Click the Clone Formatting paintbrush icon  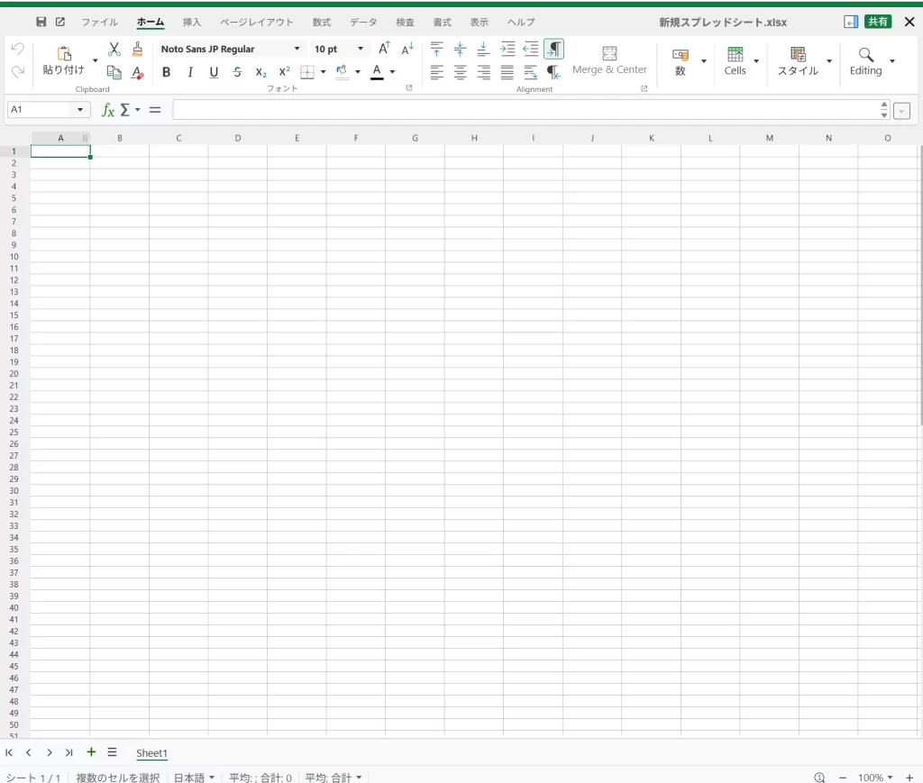tap(137, 50)
